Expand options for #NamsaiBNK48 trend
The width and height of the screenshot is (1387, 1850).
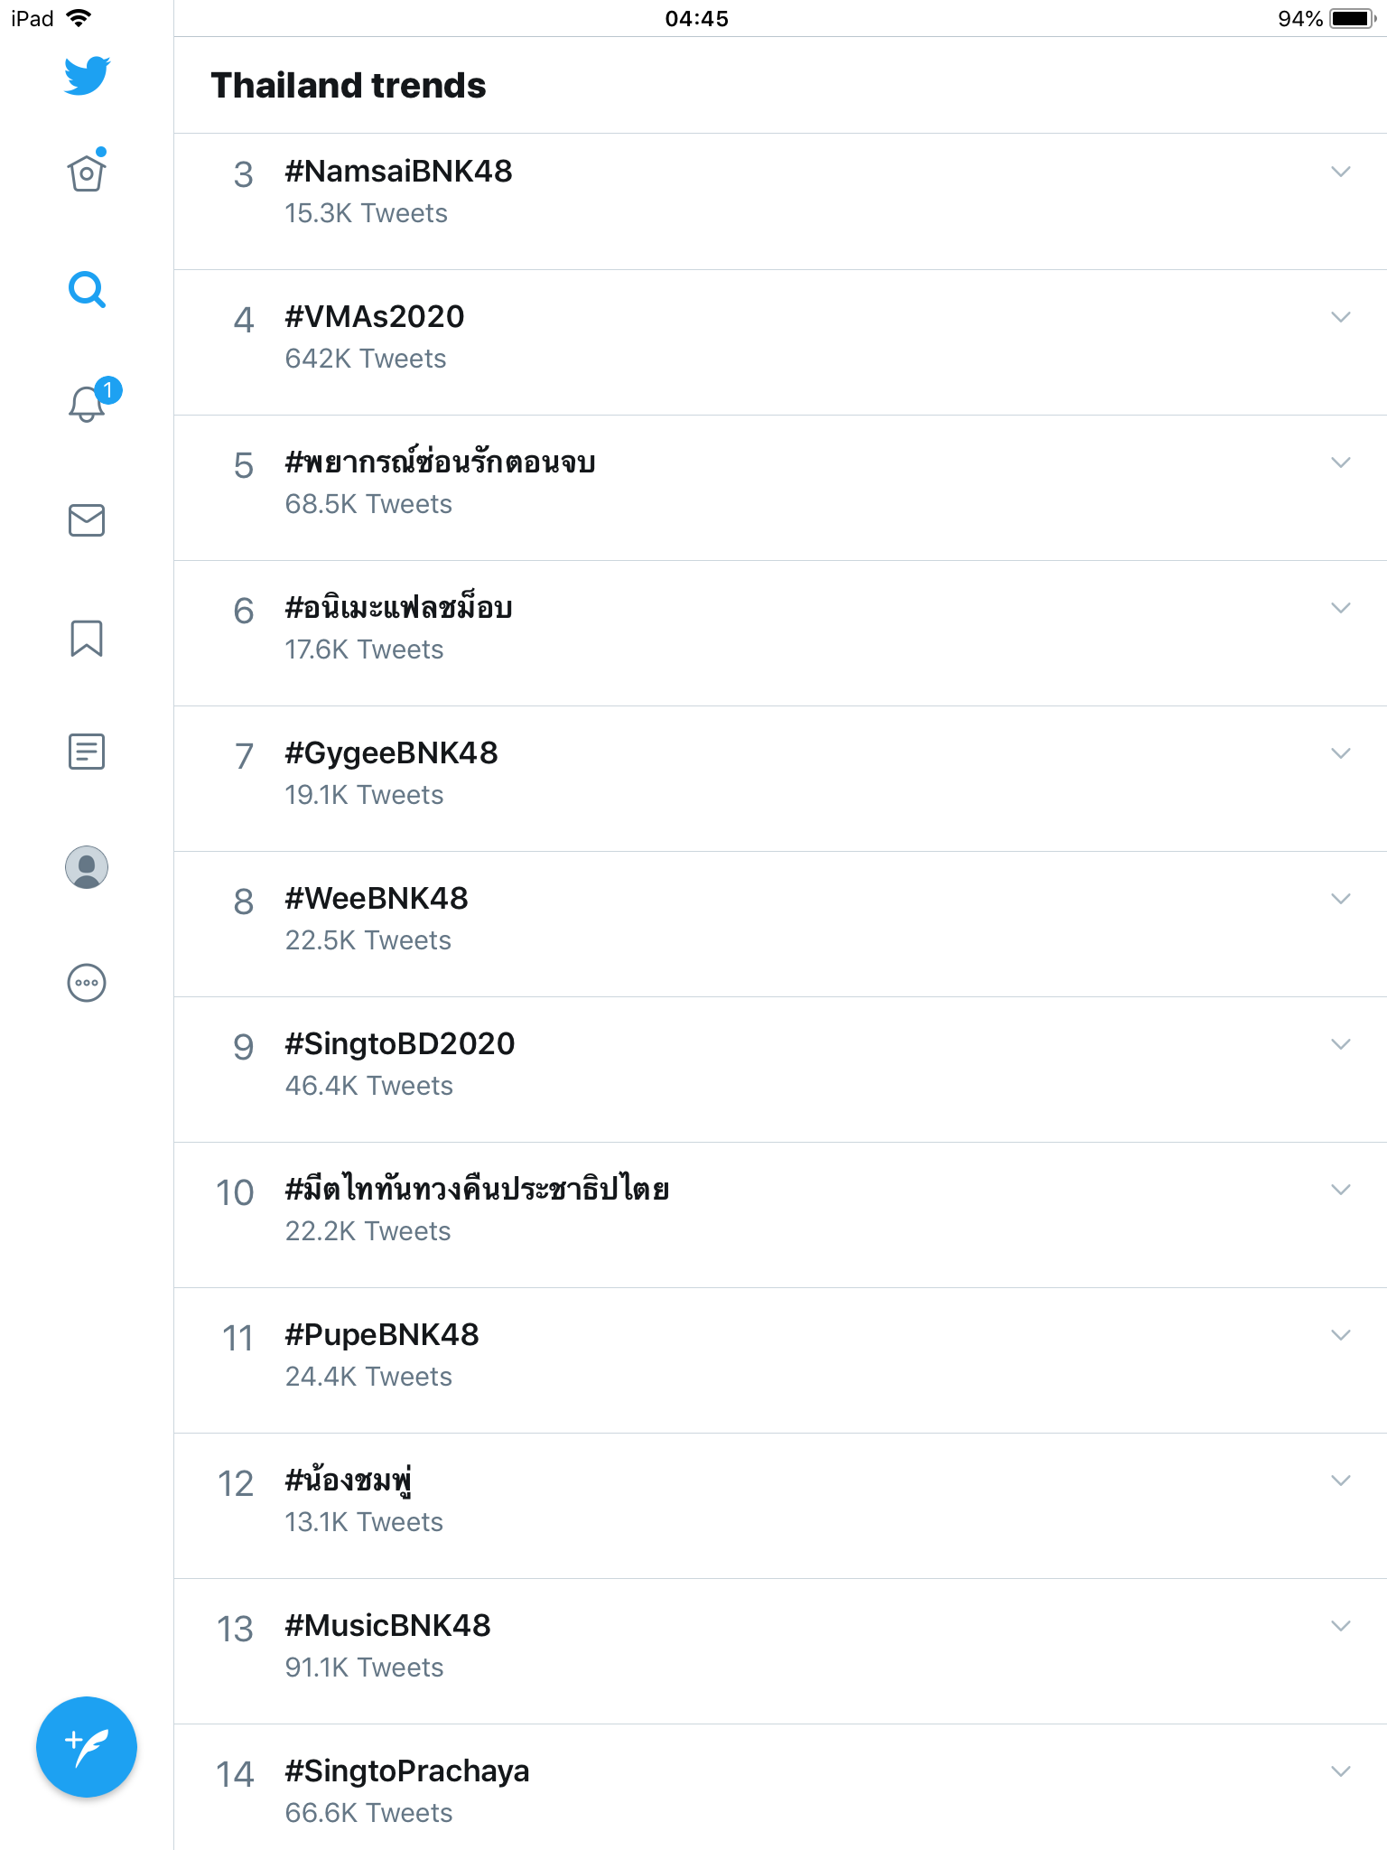click(x=1340, y=172)
